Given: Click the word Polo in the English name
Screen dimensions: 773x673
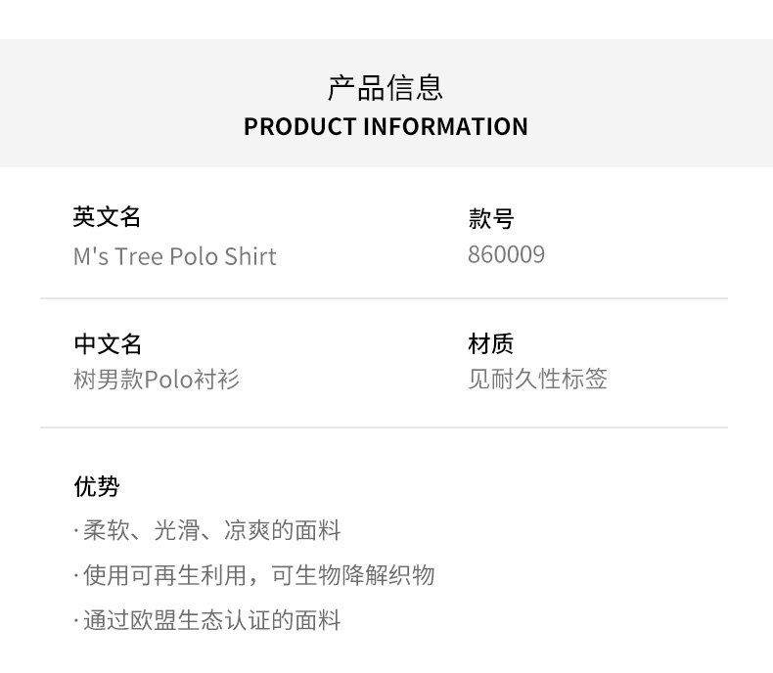Looking at the screenshot, I should click(194, 256).
